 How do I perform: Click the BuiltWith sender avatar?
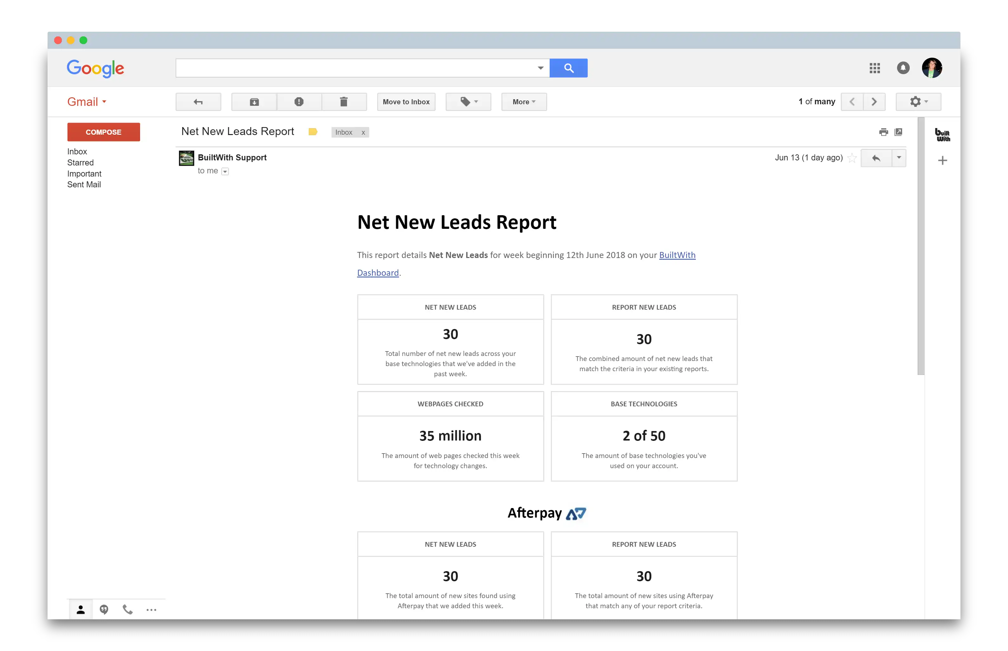(x=186, y=158)
